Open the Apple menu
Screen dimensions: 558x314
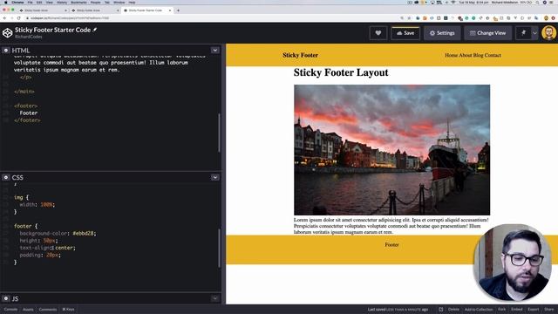click(x=6, y=2)
